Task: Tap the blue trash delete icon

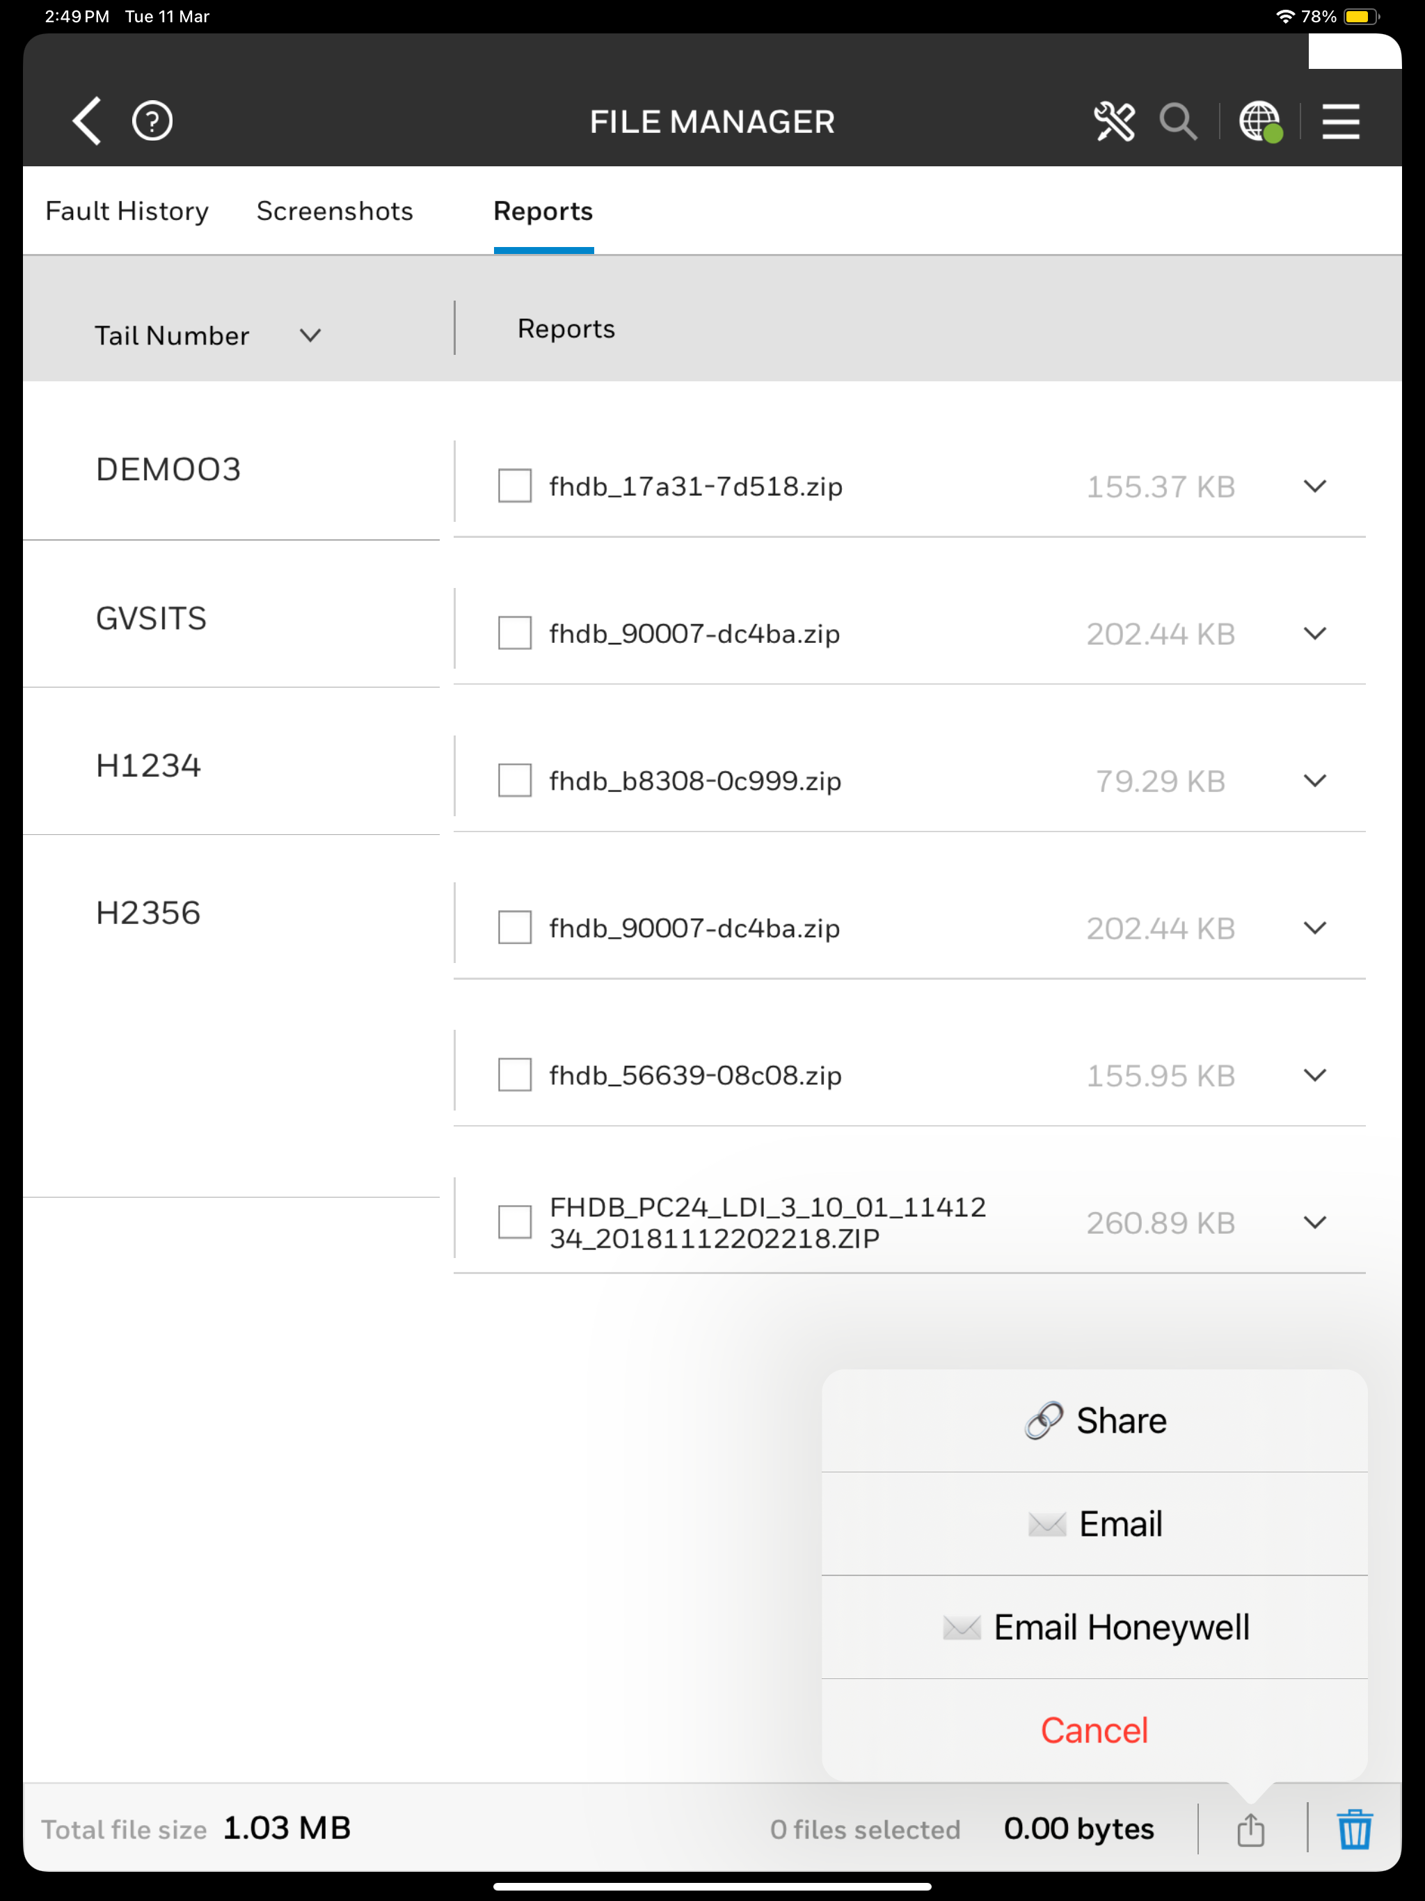Action: click(1353, 1829)
